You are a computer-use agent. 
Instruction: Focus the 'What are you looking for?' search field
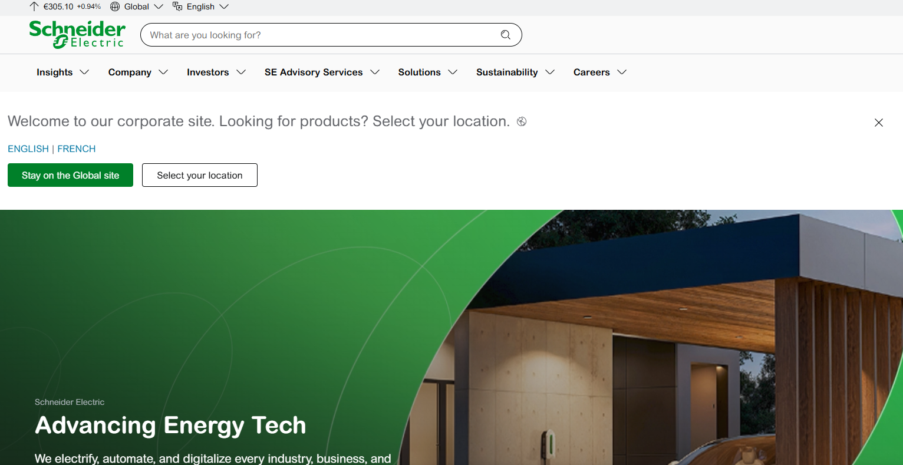pos(331,35)
